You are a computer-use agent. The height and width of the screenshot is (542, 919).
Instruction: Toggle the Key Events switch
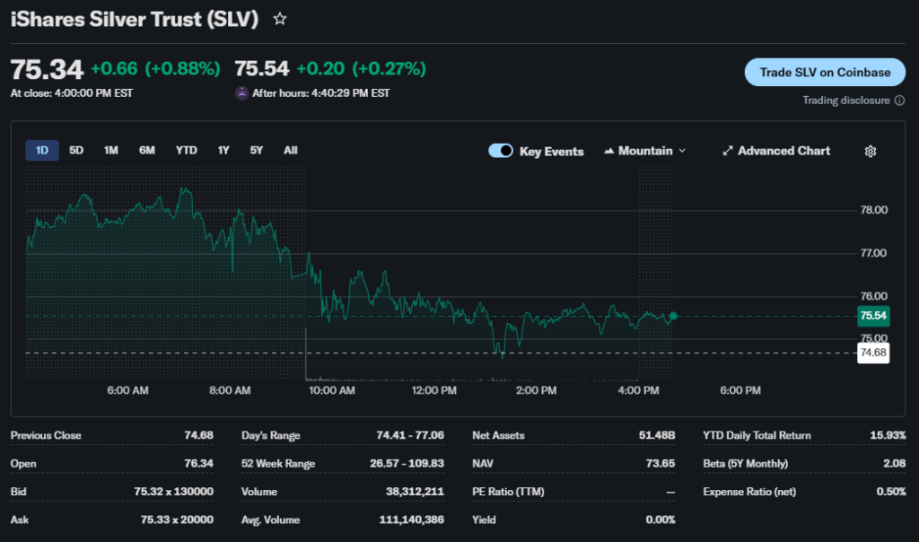[x=500, y=151]
